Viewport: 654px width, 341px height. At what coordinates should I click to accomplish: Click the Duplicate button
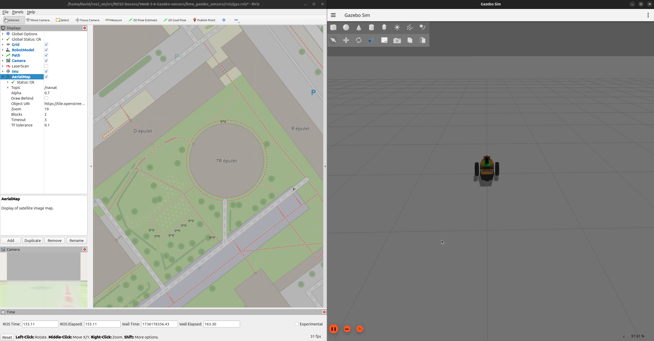click(32, 240)
